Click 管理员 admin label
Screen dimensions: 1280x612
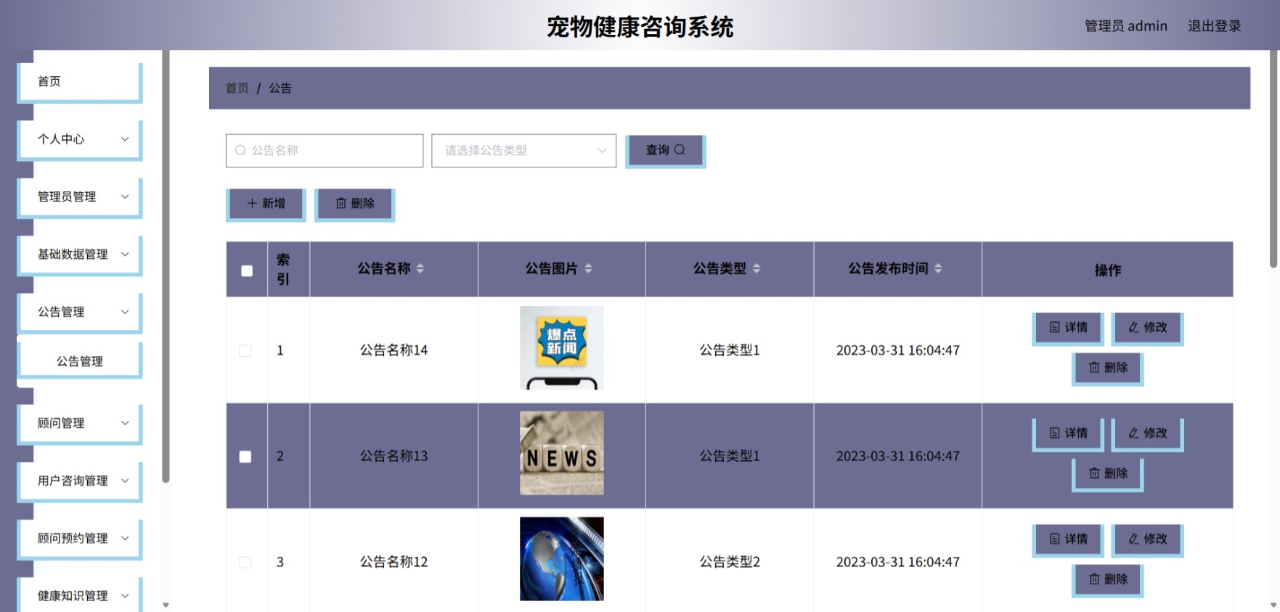click(x=1125, y=26)
